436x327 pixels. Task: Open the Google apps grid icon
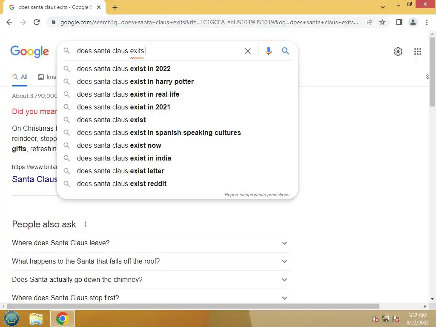pos(418,52)
